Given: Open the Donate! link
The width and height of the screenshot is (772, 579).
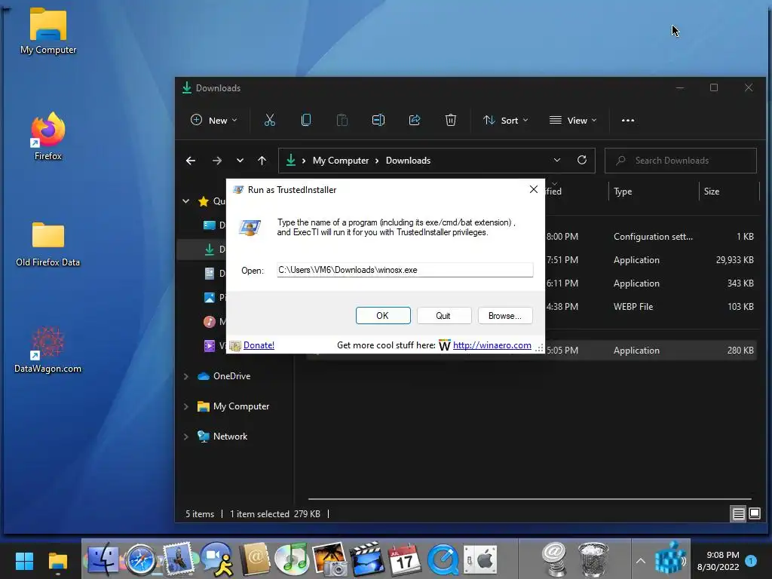Looking at the screenshot, I should coord(259,345).
